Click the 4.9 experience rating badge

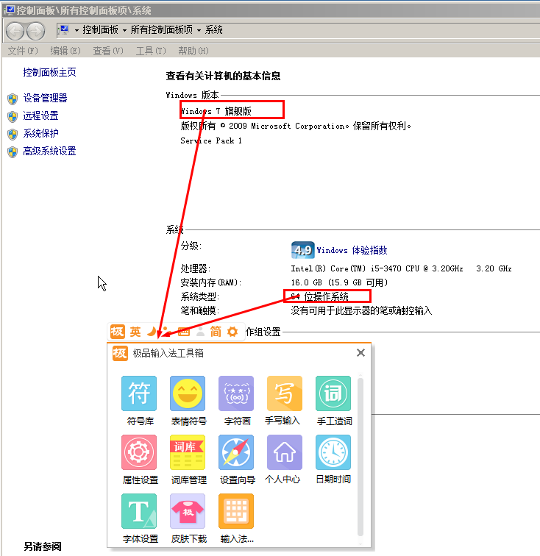[x=302, y=250]
